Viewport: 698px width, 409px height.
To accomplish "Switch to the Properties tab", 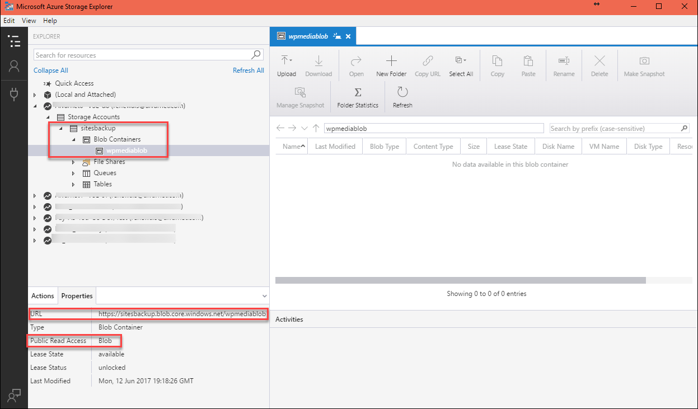I will (77, 296).
